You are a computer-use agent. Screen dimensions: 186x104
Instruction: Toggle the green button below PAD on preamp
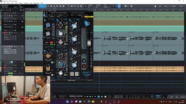pos(51,44)
